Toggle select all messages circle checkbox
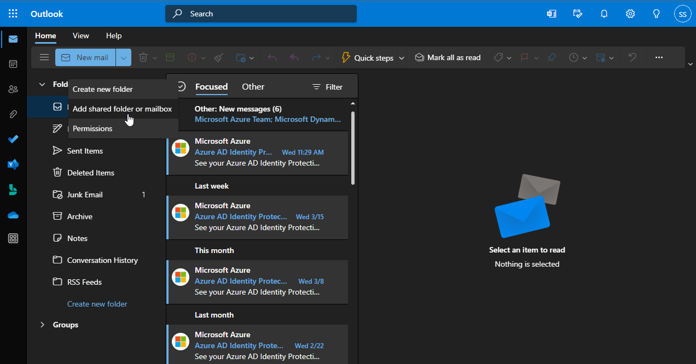The height and width of the screenshot is (364, 696). [181, 87]
